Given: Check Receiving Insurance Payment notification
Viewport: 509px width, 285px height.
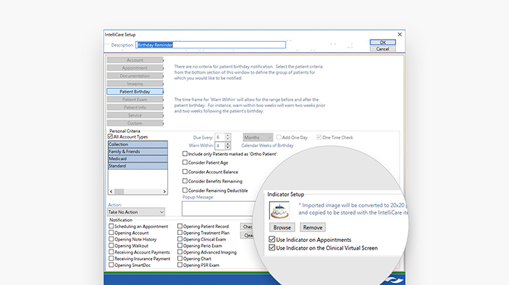Looking at the screenshot, I should (111, 259).
